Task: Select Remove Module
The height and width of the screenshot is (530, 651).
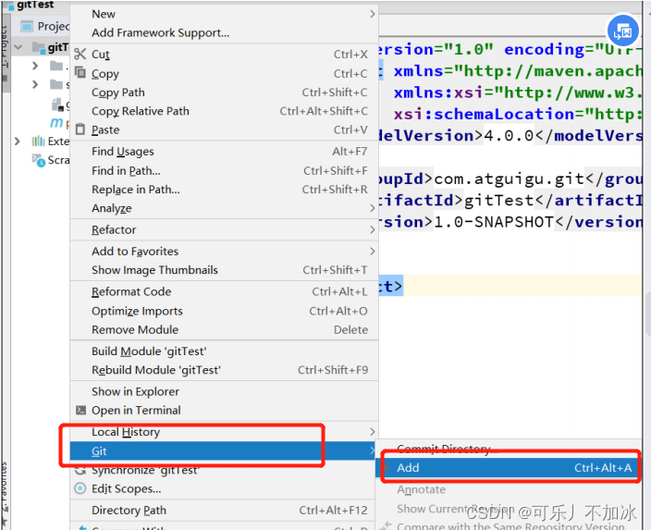Action: pyautogui.click(x=224, y=329)
